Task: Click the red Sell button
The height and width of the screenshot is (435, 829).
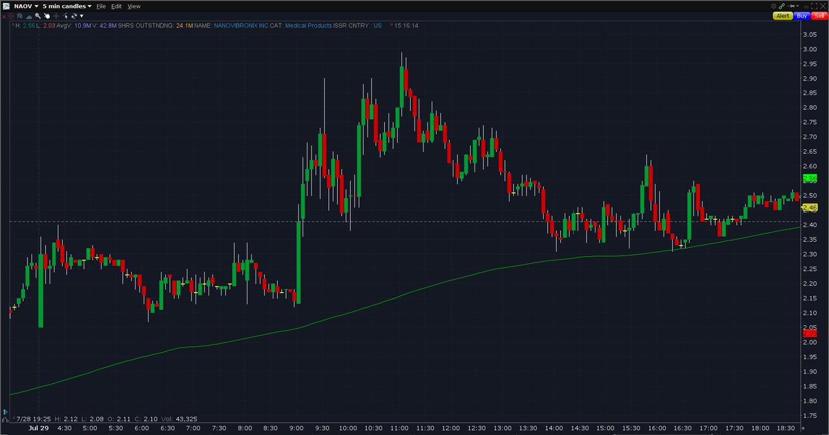Action: coord(819,16)
